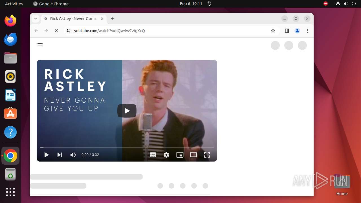Screen dimensions: 361x203
Task: Launch Thunderbird mail from dock
Action: [x=10, y=39]
